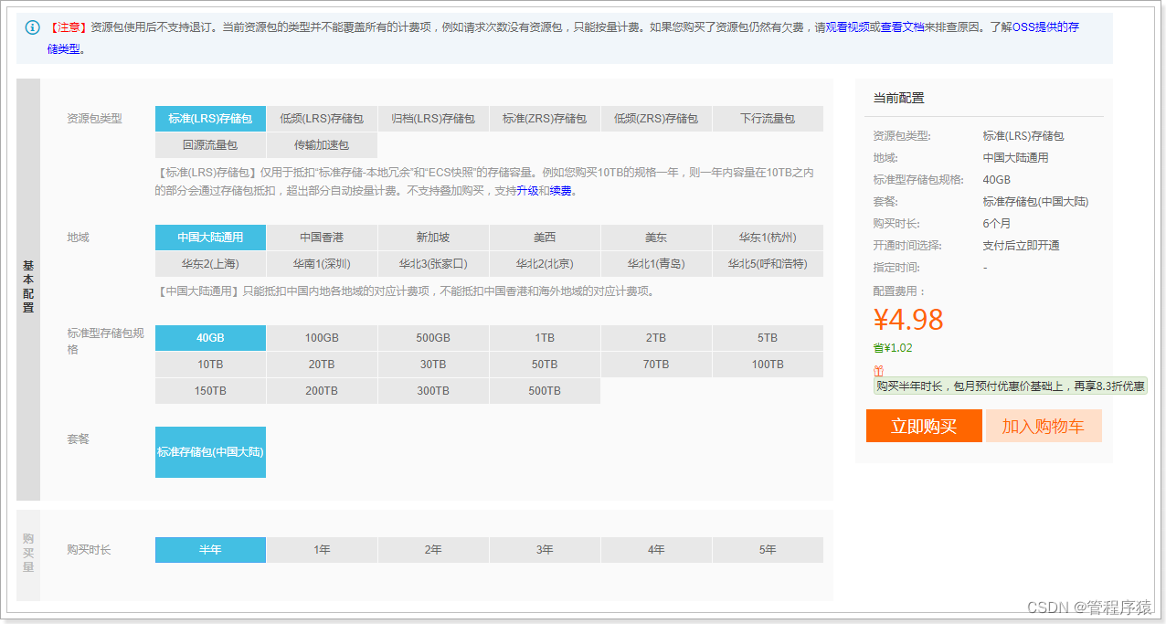The width and height of the screenshot is (1166, 624).
Task: Pick 华东1(杭州) region
Action: pyautogui.click(x=768, y=238)
